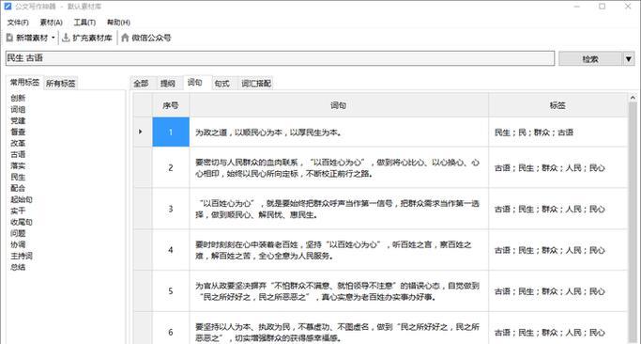Click the search field containing 民生 古语
641x344 pixels.
pos(280,58)
